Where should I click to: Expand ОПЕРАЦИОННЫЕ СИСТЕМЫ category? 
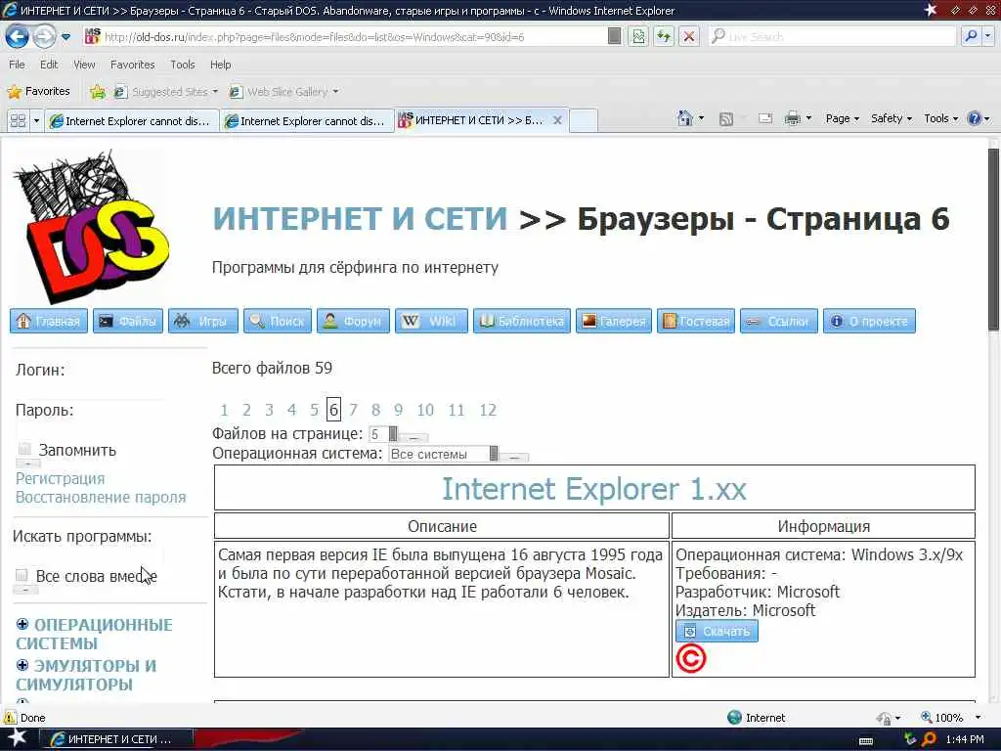coord(22,624)
